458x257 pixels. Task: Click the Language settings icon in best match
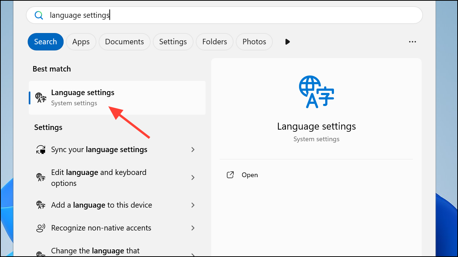coord(40,97)
